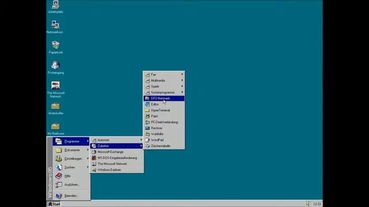Screen dimensions: 369x207
Task: Select the Posteingang desktop icon
Action: coord(55,68)
